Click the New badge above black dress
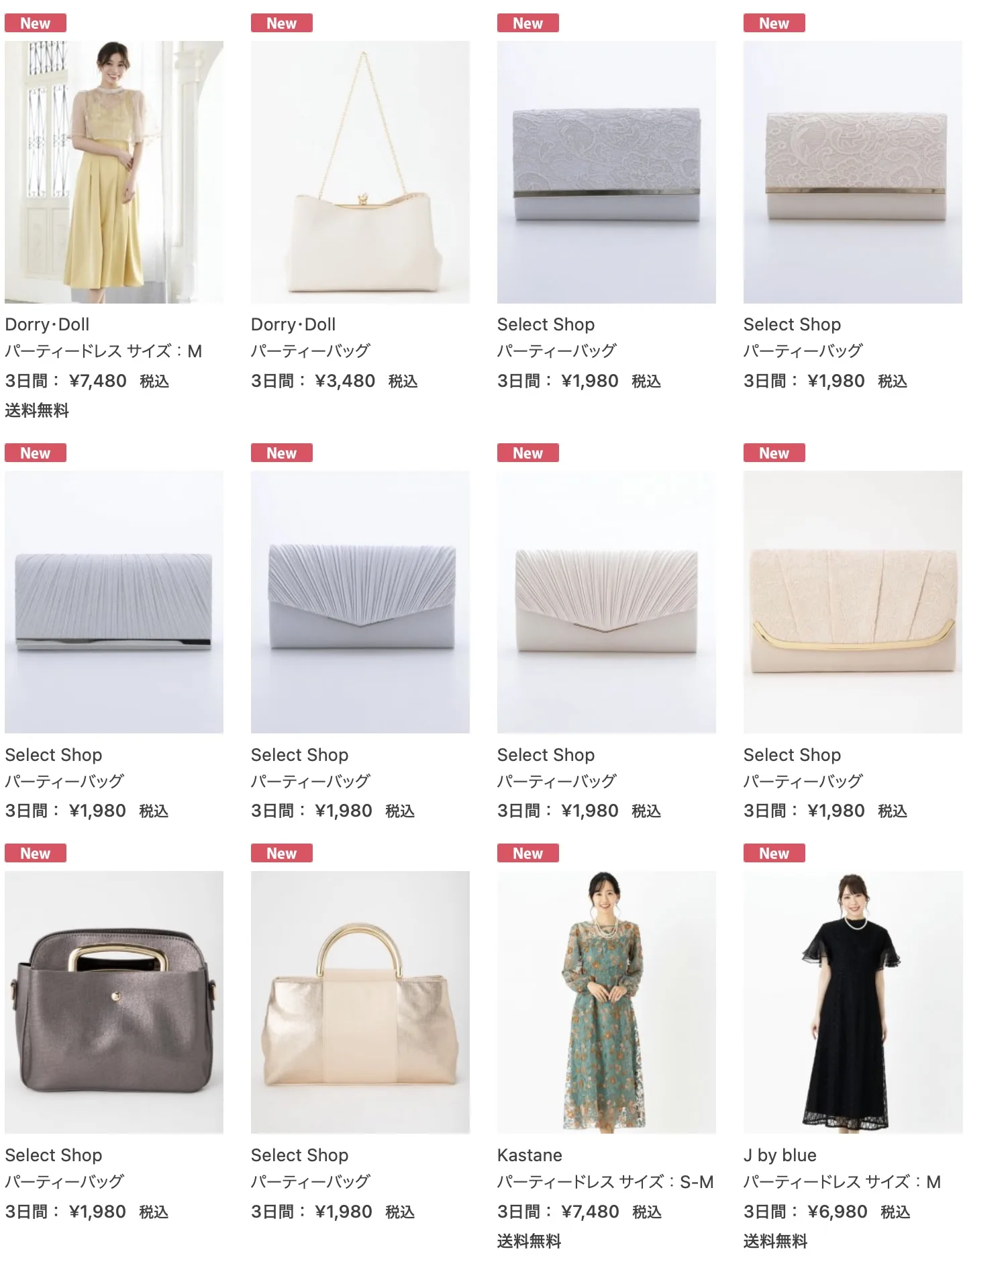 tap(774, 853)
